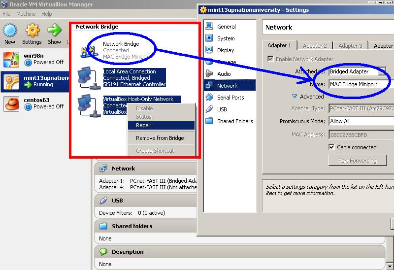This screenshot has width=394, height=270.
Task: Click the Local Area Connection icon
Action: pyautogui.click(x=89, y=78)
